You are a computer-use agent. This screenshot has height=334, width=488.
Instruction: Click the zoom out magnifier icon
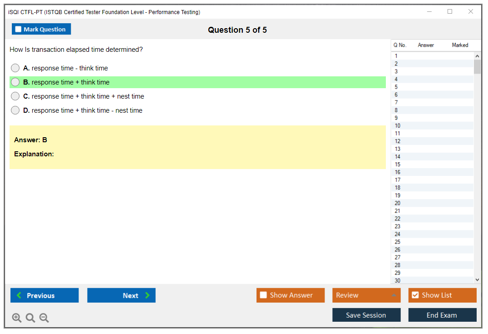pyautogui.click(x=44, y=318)
